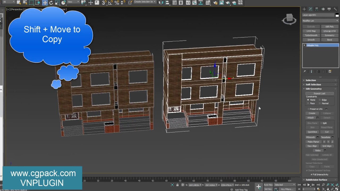The width and height of the screenshot is (340, 191).
Task: Select the Move tool in the toolbar
Action: click(45, 3)
